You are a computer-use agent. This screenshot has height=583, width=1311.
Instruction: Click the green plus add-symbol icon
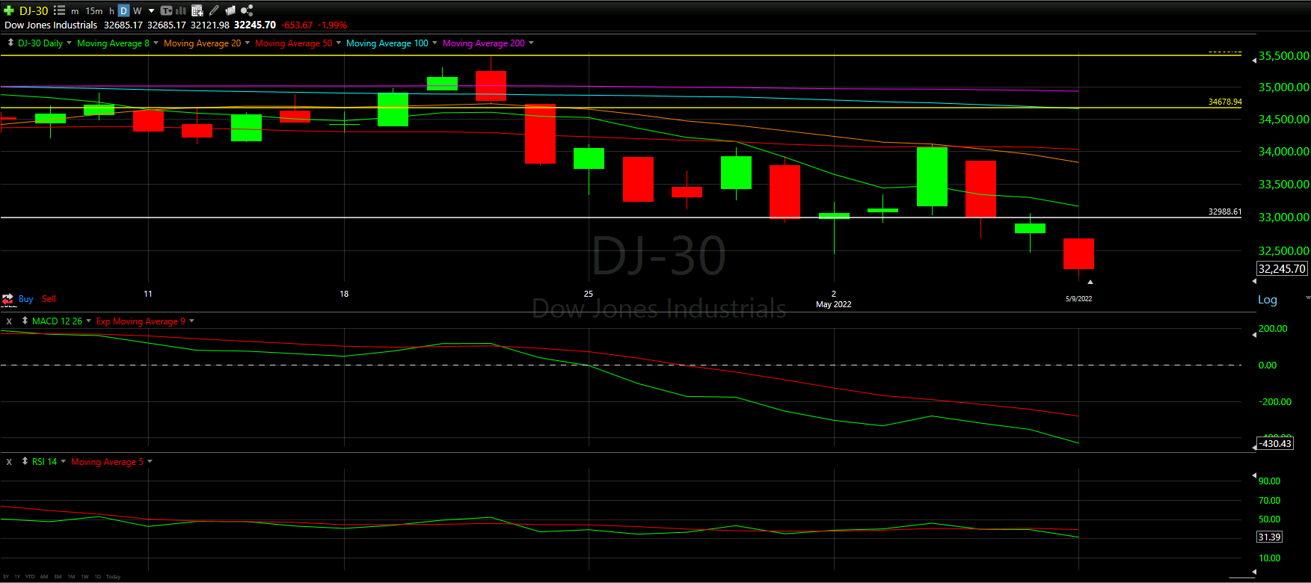point(9,10)
